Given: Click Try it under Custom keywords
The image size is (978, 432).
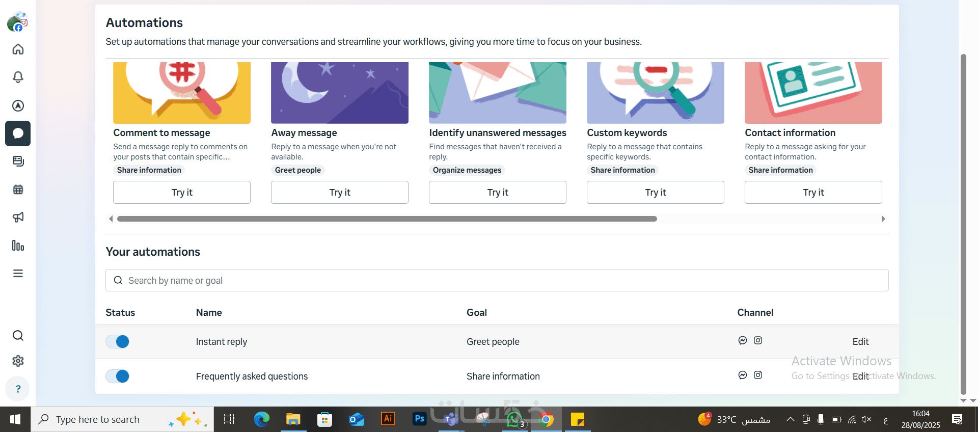Looking at the screenshot, I should 656,192.
